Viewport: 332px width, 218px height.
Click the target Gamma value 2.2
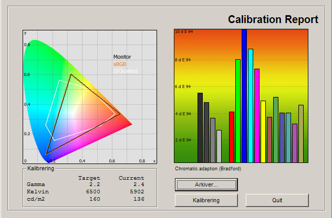(x=95, y=184)
